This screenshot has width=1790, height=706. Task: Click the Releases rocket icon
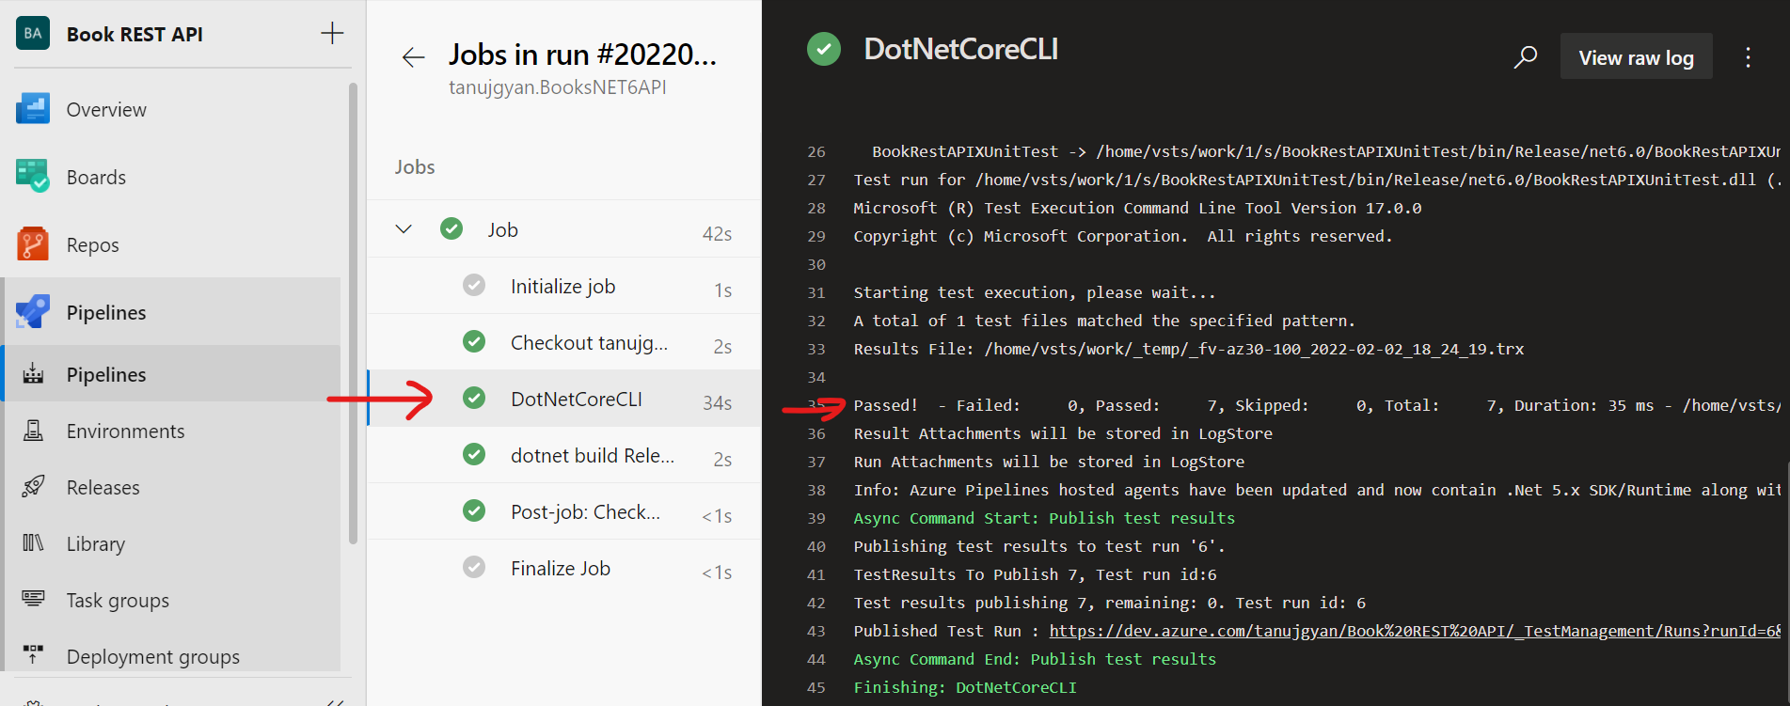click(x=33, y=487)
